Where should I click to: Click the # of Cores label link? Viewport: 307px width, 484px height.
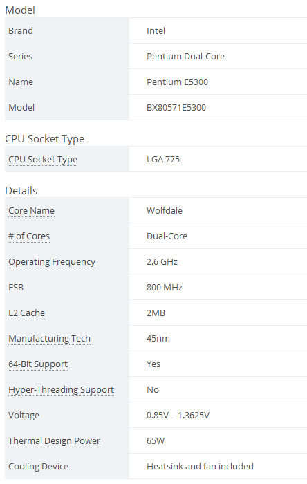coord(28,236)
